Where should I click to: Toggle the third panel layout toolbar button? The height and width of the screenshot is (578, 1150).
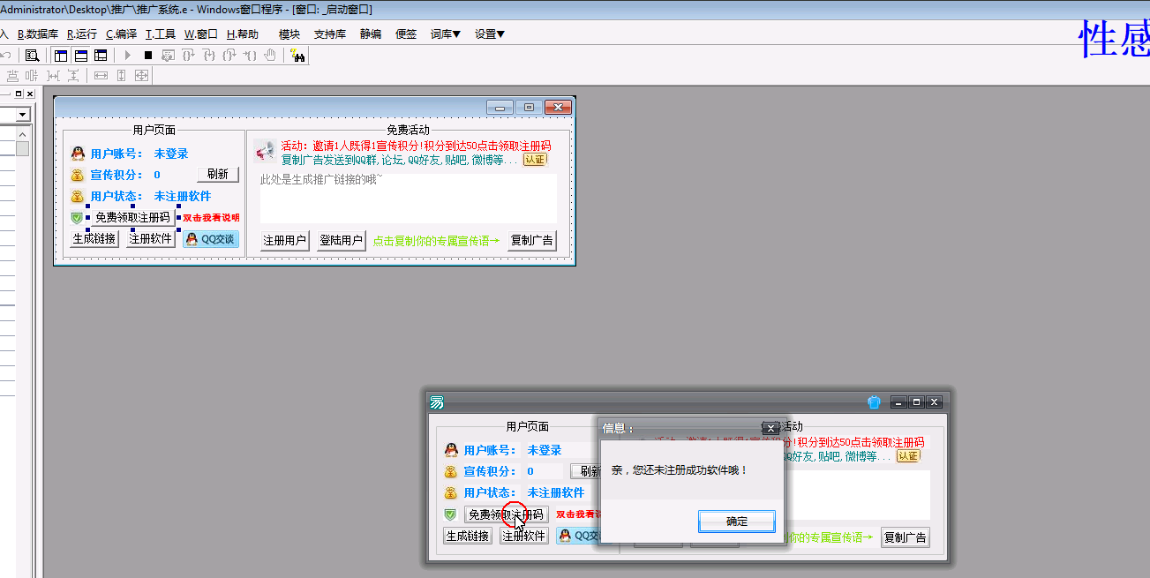click(101, 56)
